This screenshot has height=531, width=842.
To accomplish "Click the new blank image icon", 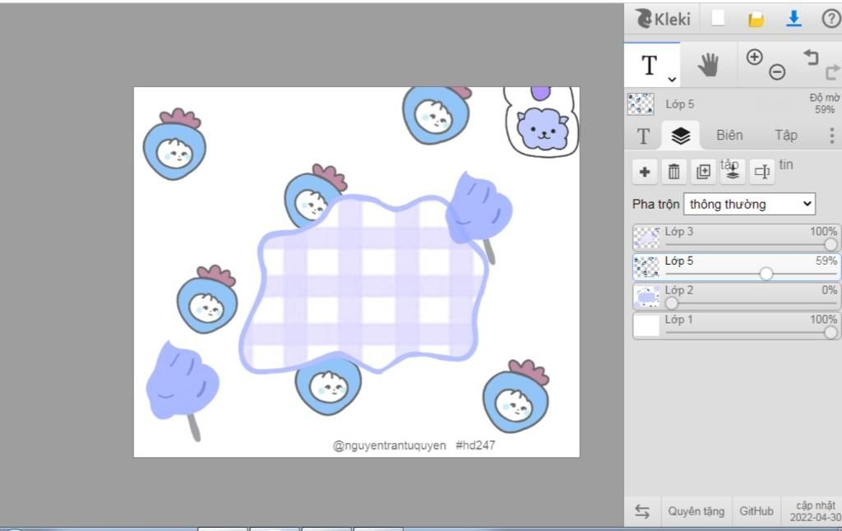I will [718, 19].
